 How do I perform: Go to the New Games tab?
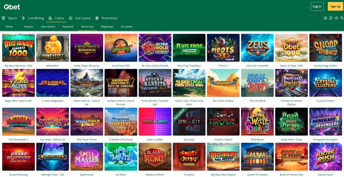point(48,26)
